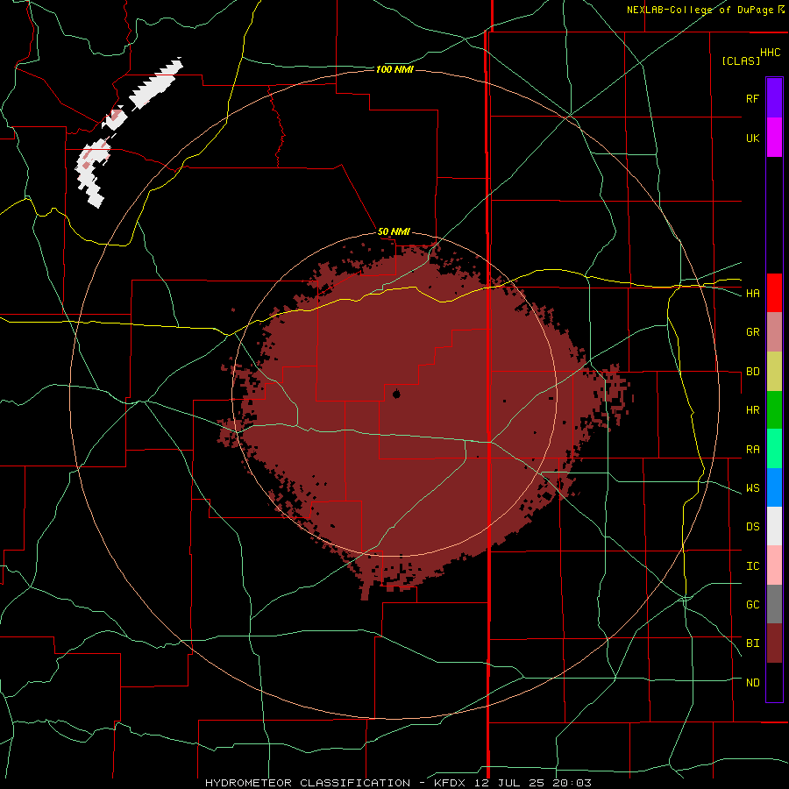The image size is (789, 789).
Task: Click the UK legend label
Action: [752, 138]
